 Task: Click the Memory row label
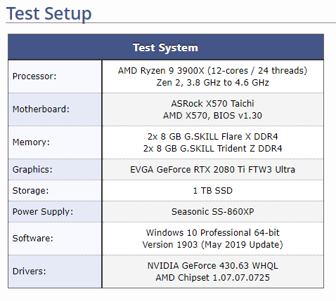(31, 142)
